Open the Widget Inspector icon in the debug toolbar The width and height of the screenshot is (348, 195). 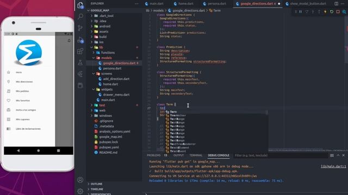tap(344, 12)
